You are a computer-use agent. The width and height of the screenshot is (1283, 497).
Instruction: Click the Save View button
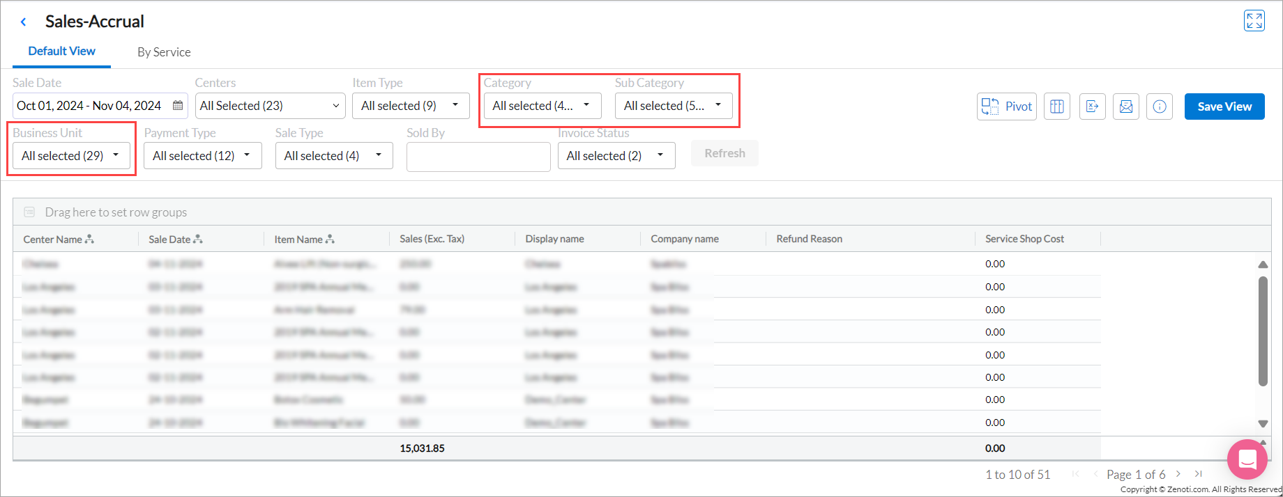point(1224,106)
